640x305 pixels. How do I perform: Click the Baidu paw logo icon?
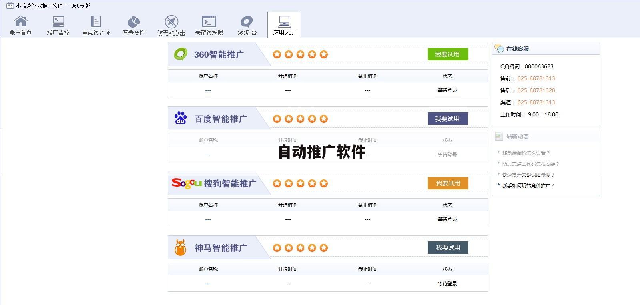coord(181,118)
